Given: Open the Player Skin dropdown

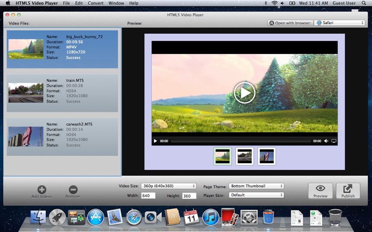Looking at the screenshot, I should click(x=256, y=195).
